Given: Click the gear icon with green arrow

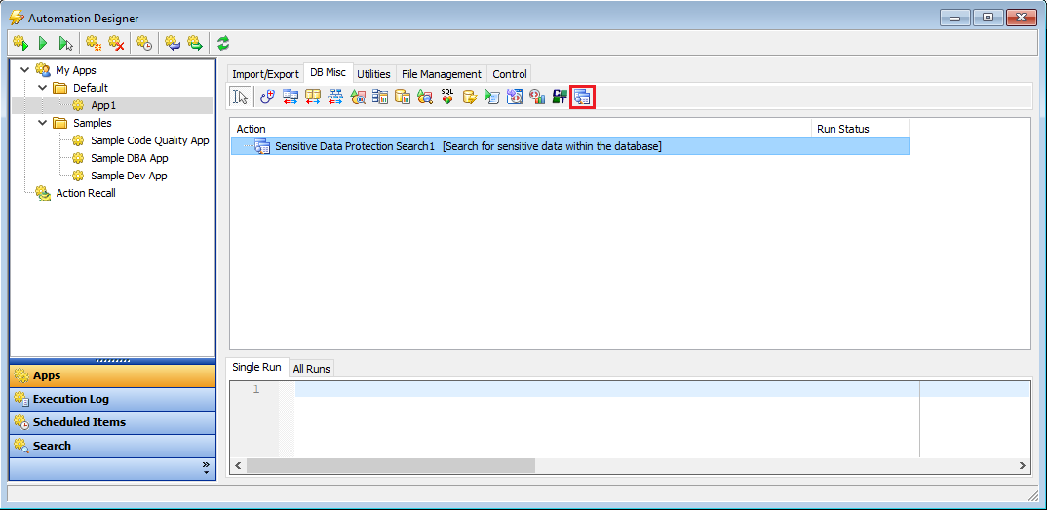Looking at the screenshot, I should (194, 43).
